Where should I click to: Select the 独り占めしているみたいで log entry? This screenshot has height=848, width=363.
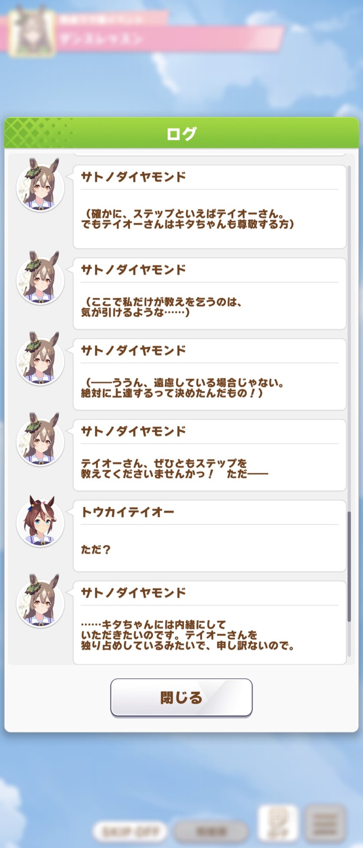pyautogui.click(x=210, y=622)
